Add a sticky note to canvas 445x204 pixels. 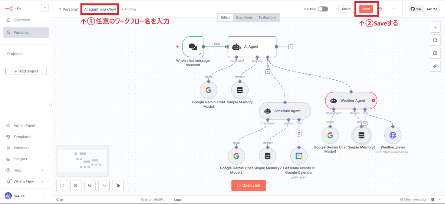point(435,40)
